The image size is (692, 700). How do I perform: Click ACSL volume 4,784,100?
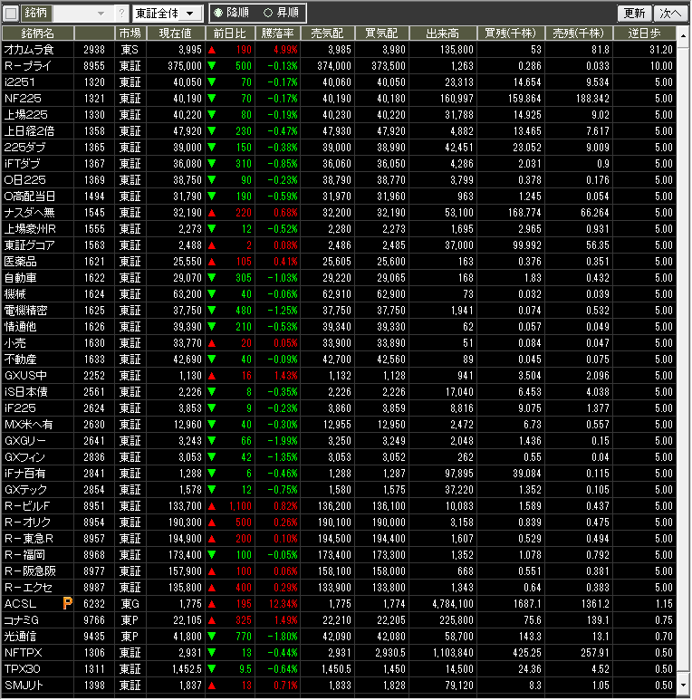pyautogui.click(x=453, y=604)
